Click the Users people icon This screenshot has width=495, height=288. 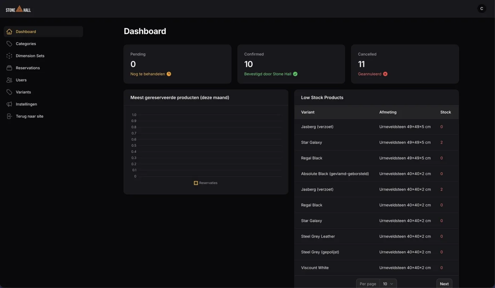point(9,80)
